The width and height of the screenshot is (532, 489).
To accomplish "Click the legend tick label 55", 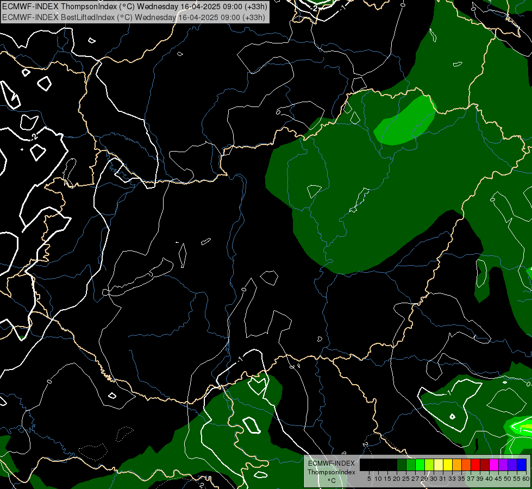I will tap(517, 479).
